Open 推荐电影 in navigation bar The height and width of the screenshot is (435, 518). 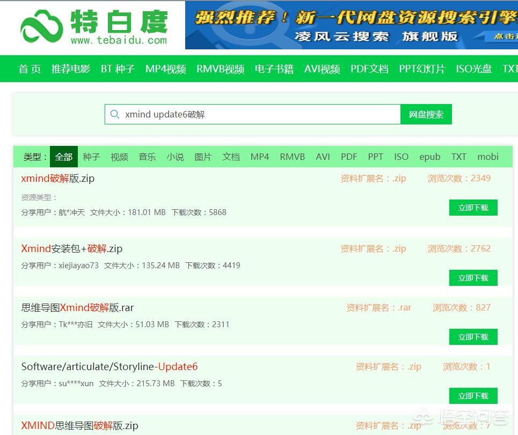click(x=71, y=69)
